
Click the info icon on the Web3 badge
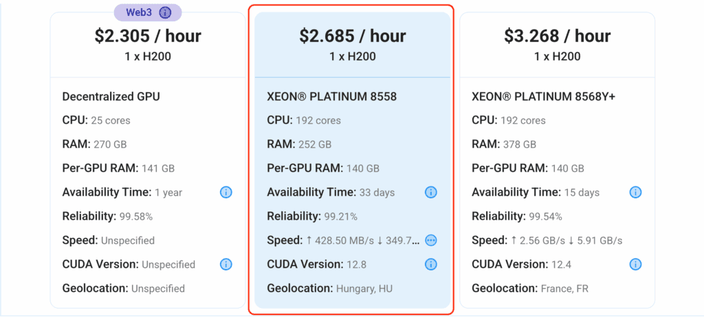click(165, 12)
